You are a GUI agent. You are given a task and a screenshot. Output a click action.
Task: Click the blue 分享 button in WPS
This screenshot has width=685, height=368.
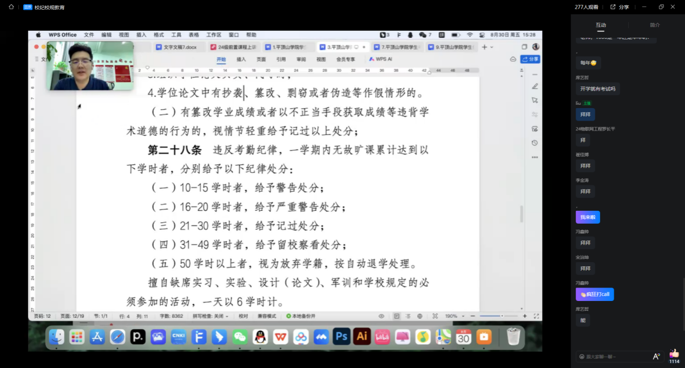(x=530, y=59)
